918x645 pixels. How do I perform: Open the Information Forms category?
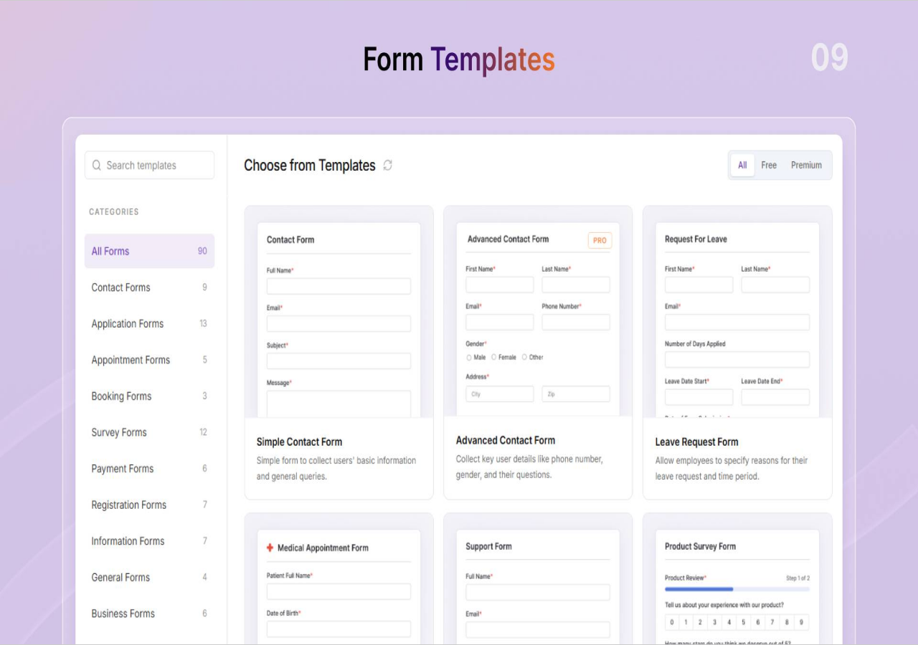[149, 540]
